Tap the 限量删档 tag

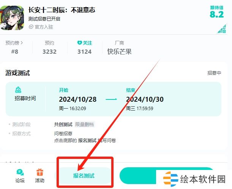click(84, 125)
